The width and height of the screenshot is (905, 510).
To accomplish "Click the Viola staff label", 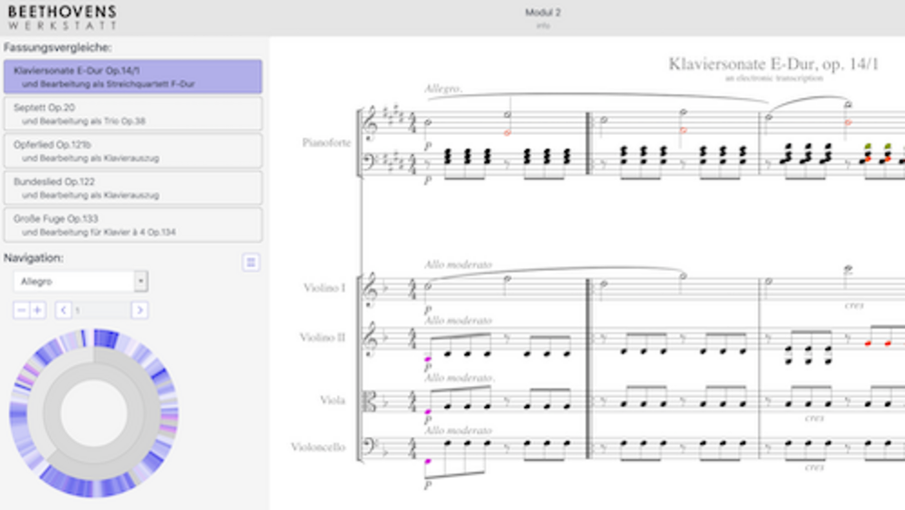I will pyautogui.click(x=332, y=400).
